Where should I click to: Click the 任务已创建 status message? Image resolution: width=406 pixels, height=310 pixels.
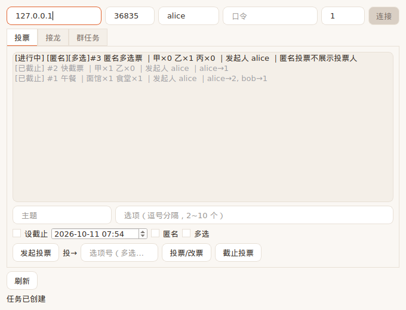(26, 299)
